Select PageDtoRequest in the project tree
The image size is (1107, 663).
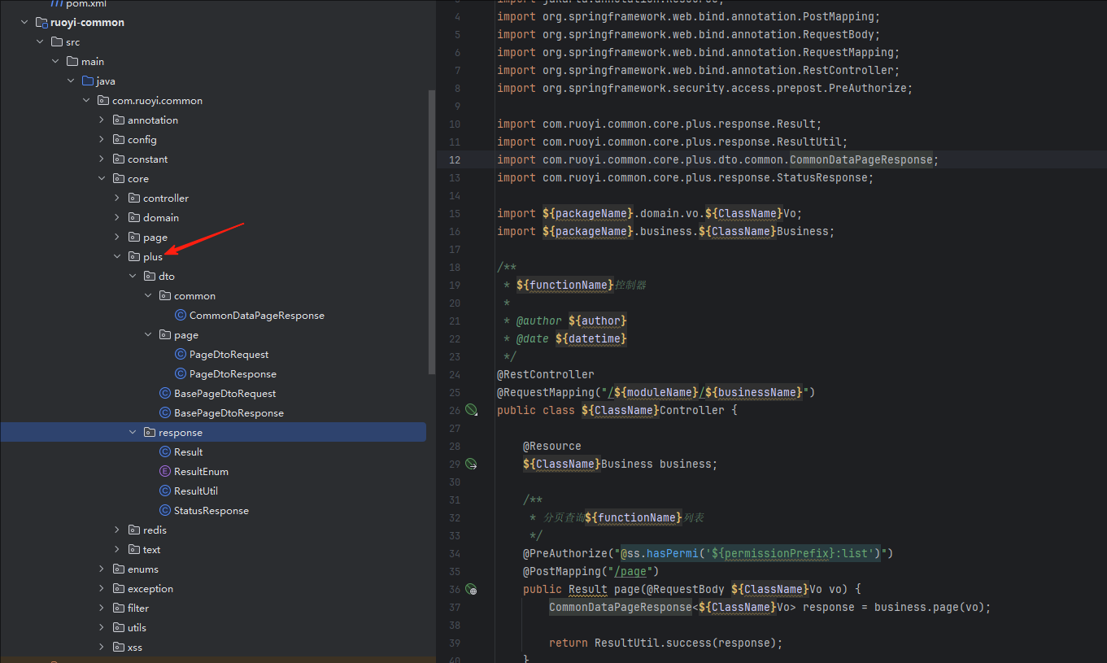click(229, 355)
